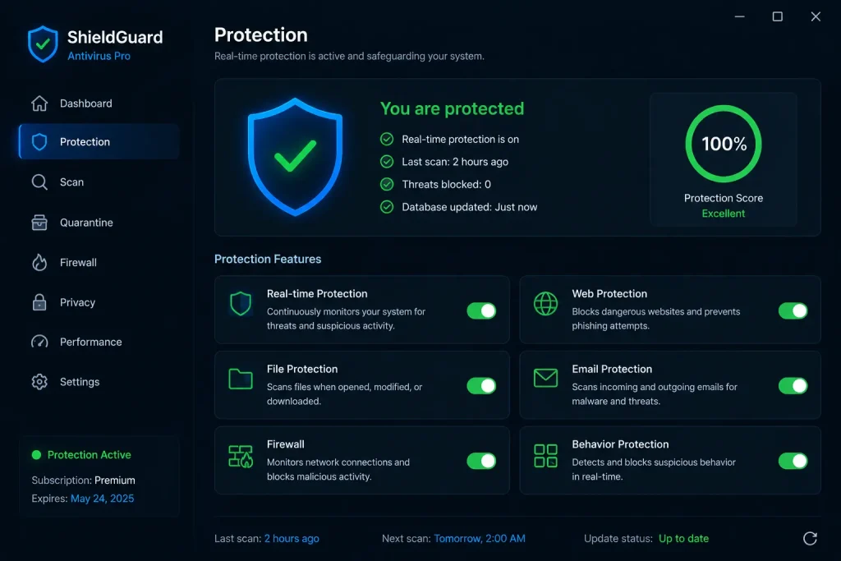Maximize the ShieldGuard window
The width and height of the screenshot is (841, 561).
(x=777, y=16)
